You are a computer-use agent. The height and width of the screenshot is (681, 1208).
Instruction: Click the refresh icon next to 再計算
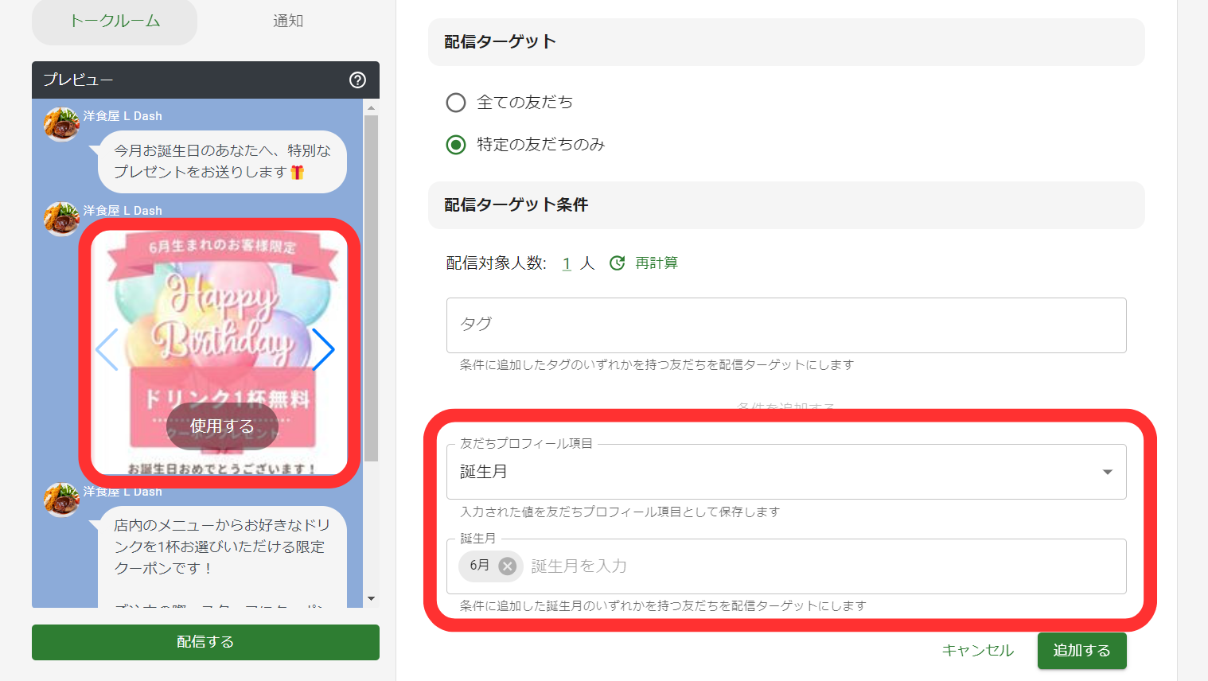pos(617,263)
